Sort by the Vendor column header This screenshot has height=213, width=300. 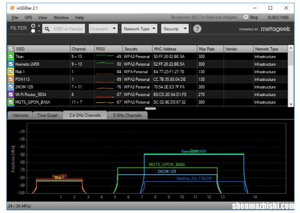pos(238,49)
